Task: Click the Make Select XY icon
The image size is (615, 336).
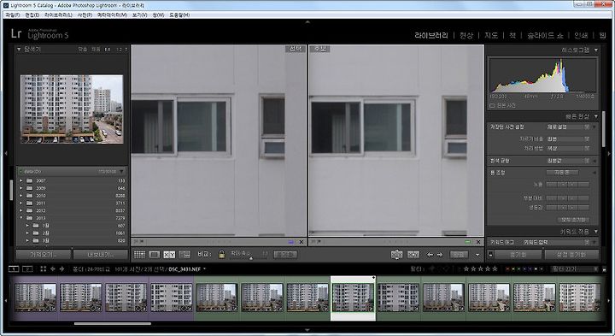Action: [x=413, y=255]
